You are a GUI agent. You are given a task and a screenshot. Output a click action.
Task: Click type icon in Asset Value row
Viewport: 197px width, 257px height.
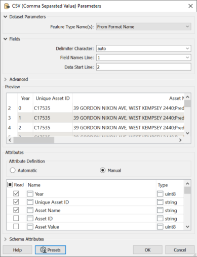point(160,227)
